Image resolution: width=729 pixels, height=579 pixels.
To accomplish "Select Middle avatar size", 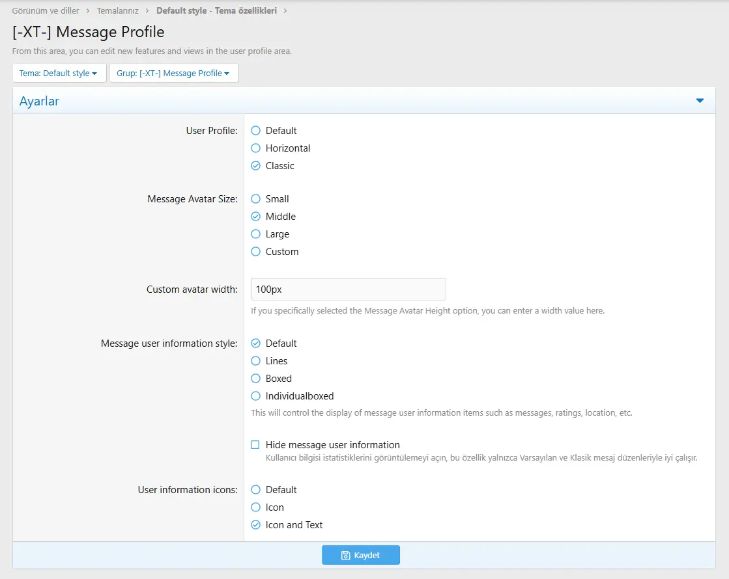I will tap(256, 217).
